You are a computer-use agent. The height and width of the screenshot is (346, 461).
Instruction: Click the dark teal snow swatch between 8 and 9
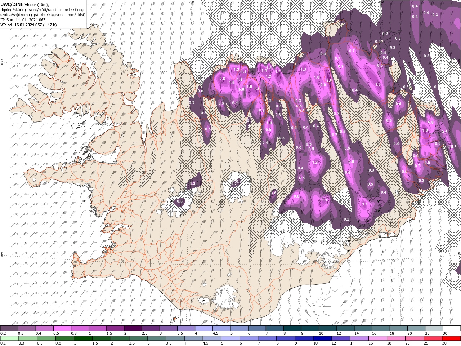292,328
